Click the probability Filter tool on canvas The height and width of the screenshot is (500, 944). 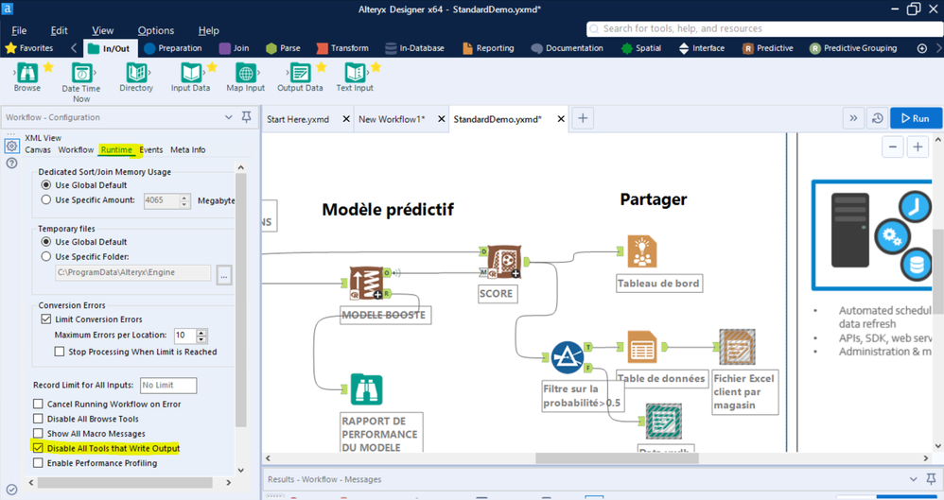568,356
